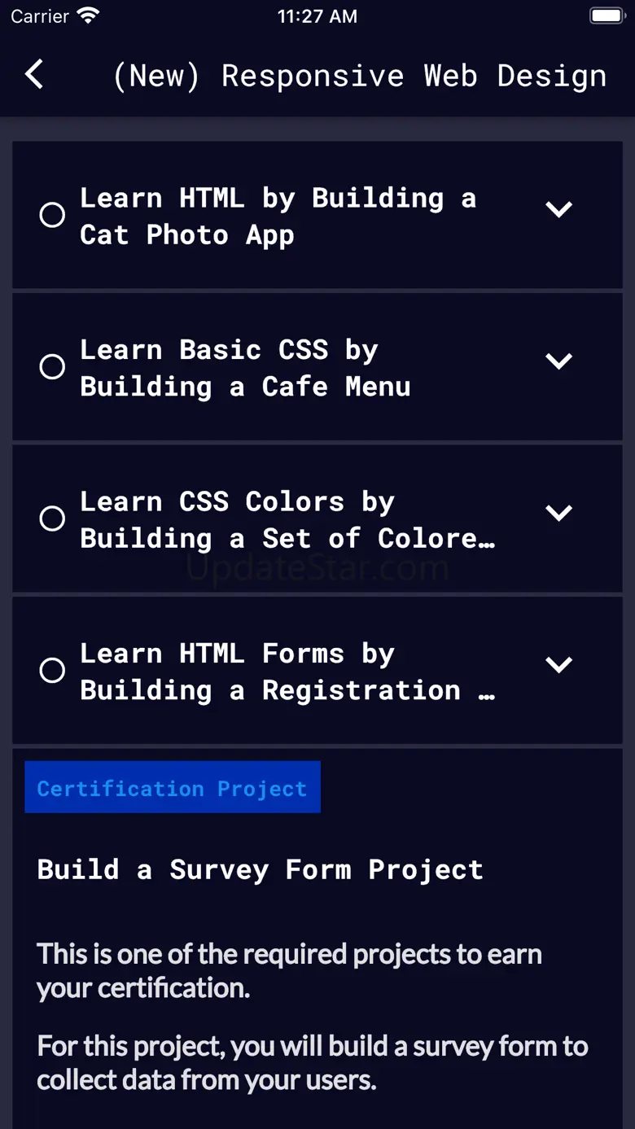This screenshot has height=1129, width=635.
Task: Expand the Cat Photo App chevron
Action: 558,209
